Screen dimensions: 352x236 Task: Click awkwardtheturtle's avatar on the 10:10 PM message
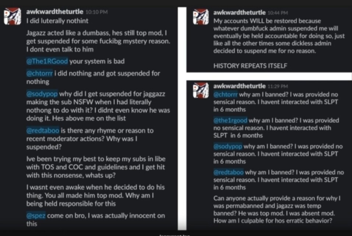coord(12,17)
